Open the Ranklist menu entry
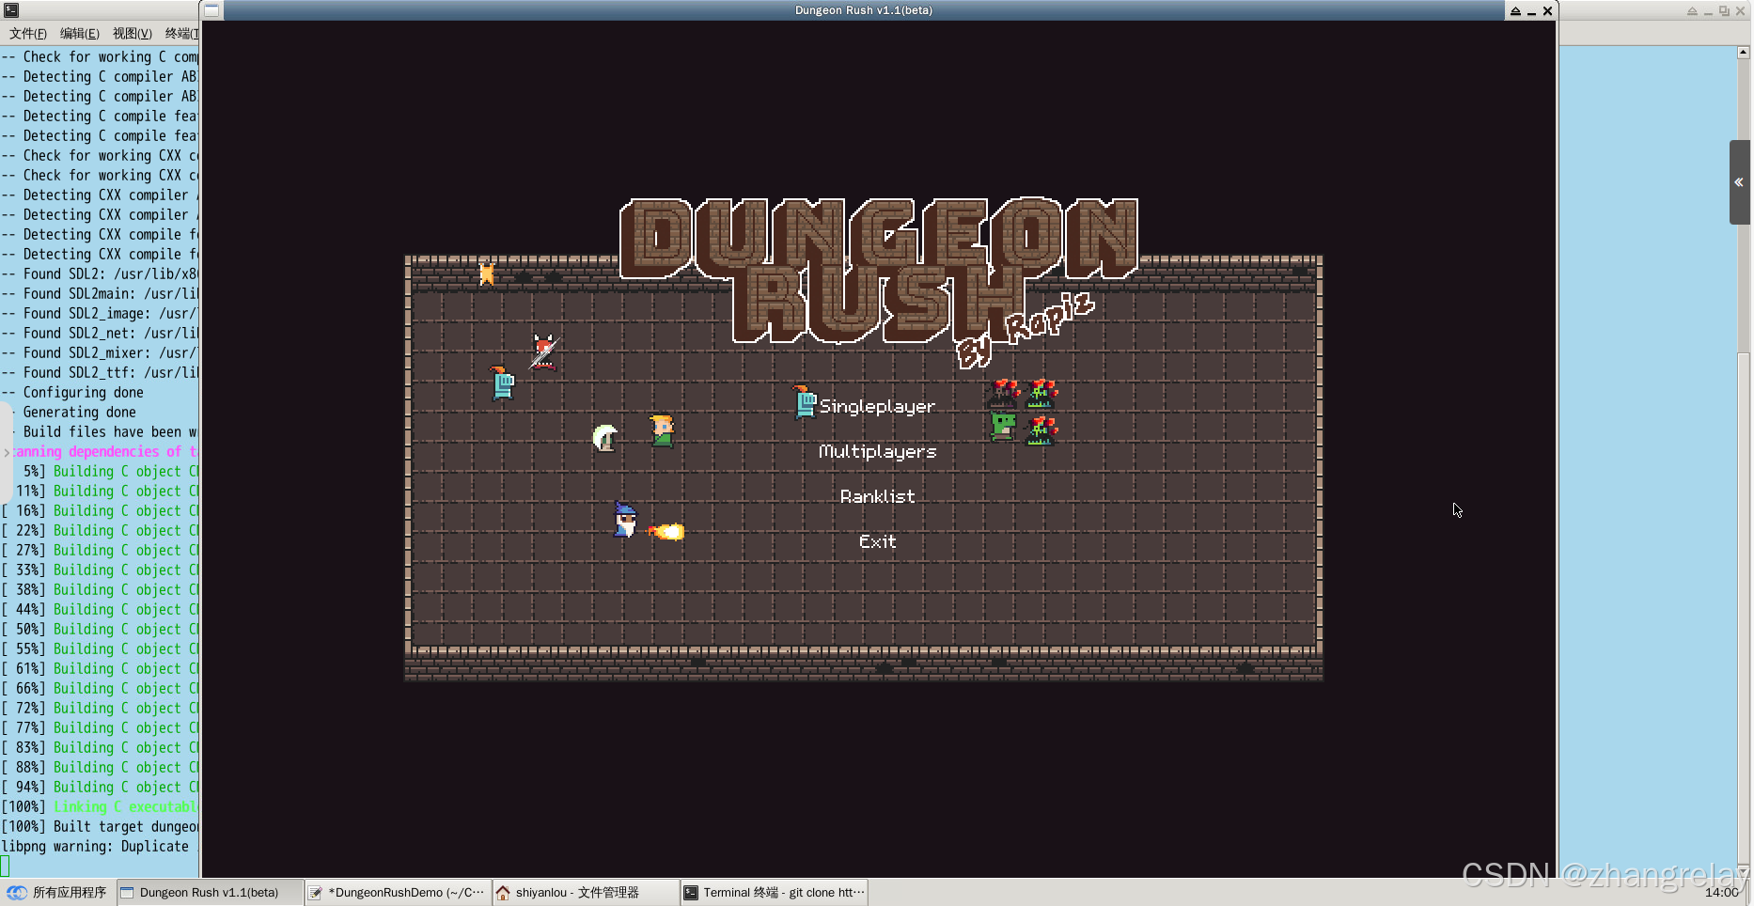The height and width of the screenshot is (906, 1754). (877, 496)
